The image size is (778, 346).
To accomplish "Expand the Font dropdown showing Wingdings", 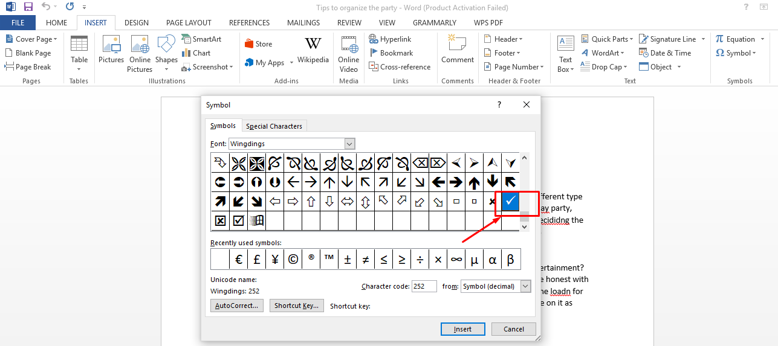I will 349,144.
